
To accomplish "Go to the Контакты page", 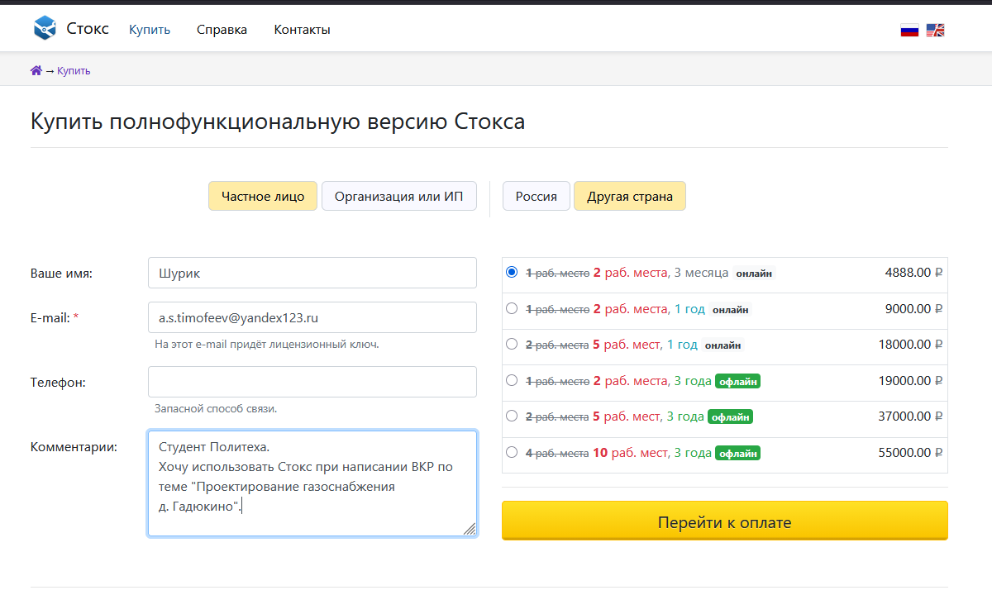I will tap(302, 30).
